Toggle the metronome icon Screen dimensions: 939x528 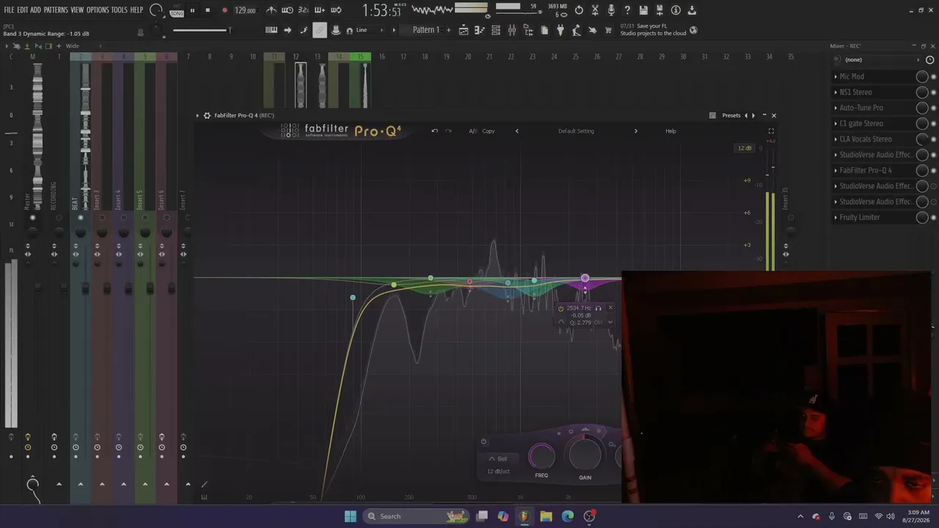click(271, 10)
